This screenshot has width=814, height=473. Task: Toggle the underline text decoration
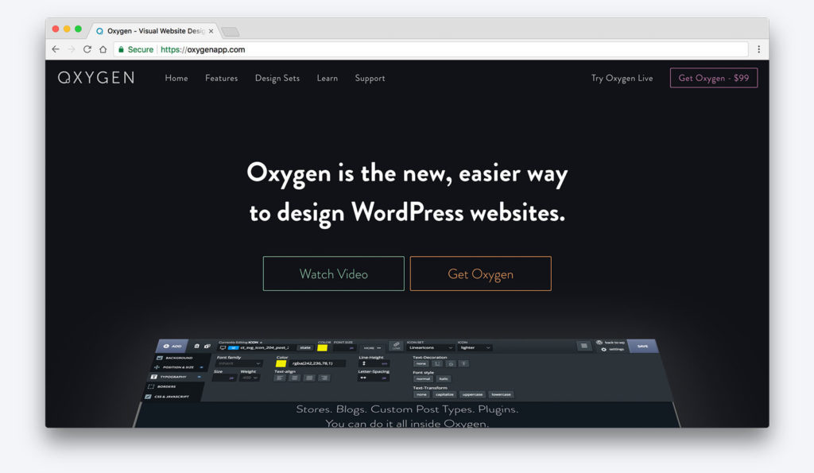pos(437,363)
